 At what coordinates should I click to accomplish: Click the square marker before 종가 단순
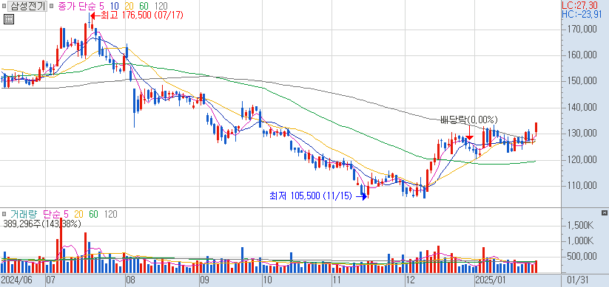click(x=52, y=6)
